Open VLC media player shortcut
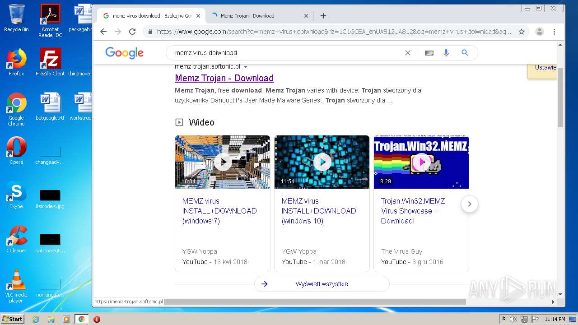The height and width of the screenshot is (325, 578). click(x=16, y=286)
